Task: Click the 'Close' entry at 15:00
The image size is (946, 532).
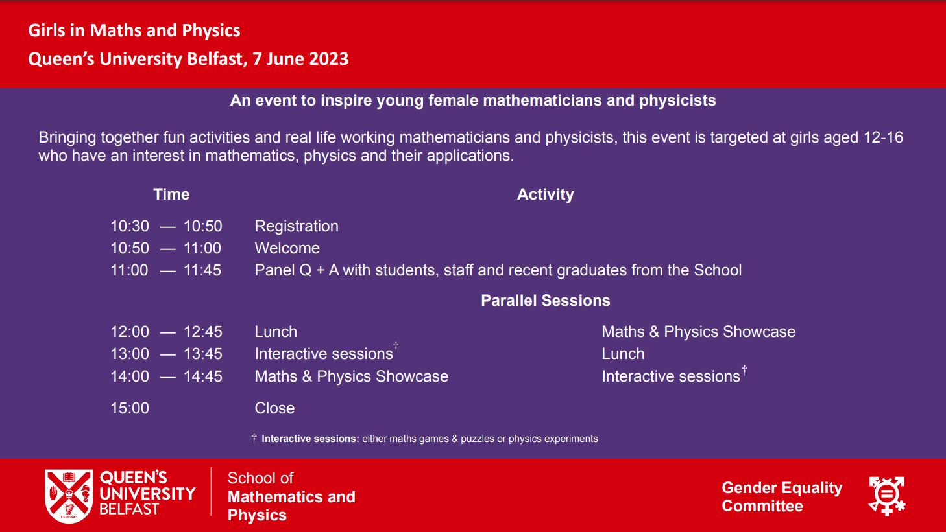Action: pyautogui.click(x=274, y=408)
